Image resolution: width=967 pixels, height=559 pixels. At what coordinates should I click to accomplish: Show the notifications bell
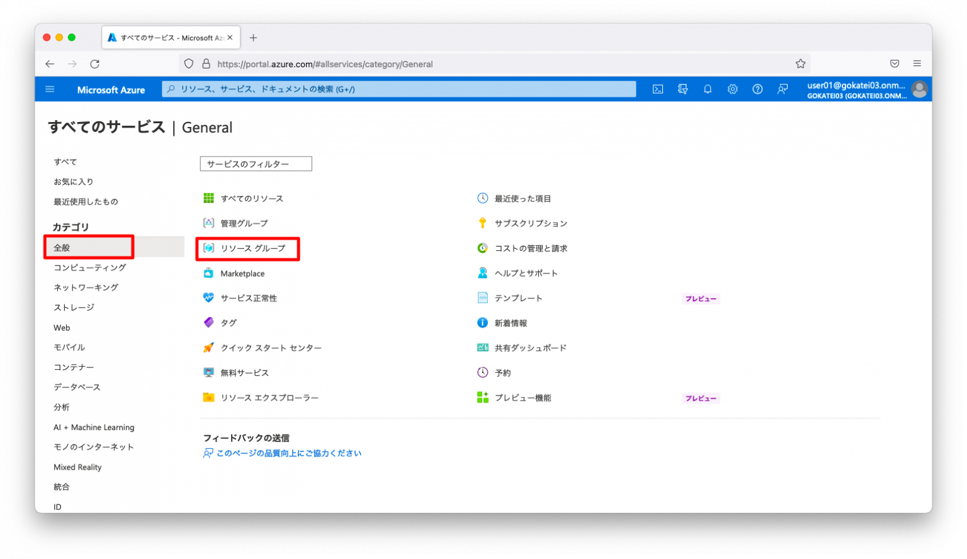(x=708, y=89)
